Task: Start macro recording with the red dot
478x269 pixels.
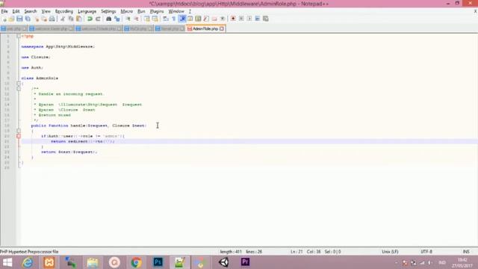Action: [x=233, y=19]
